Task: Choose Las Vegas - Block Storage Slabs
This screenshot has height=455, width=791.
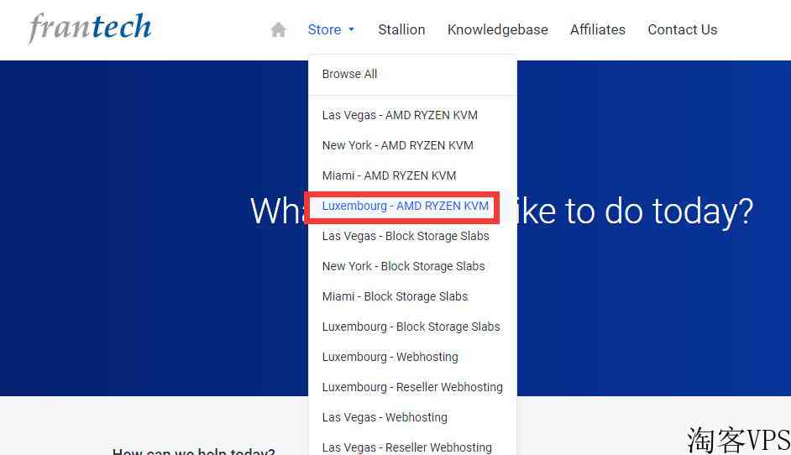Action: [x=405, y=236]
